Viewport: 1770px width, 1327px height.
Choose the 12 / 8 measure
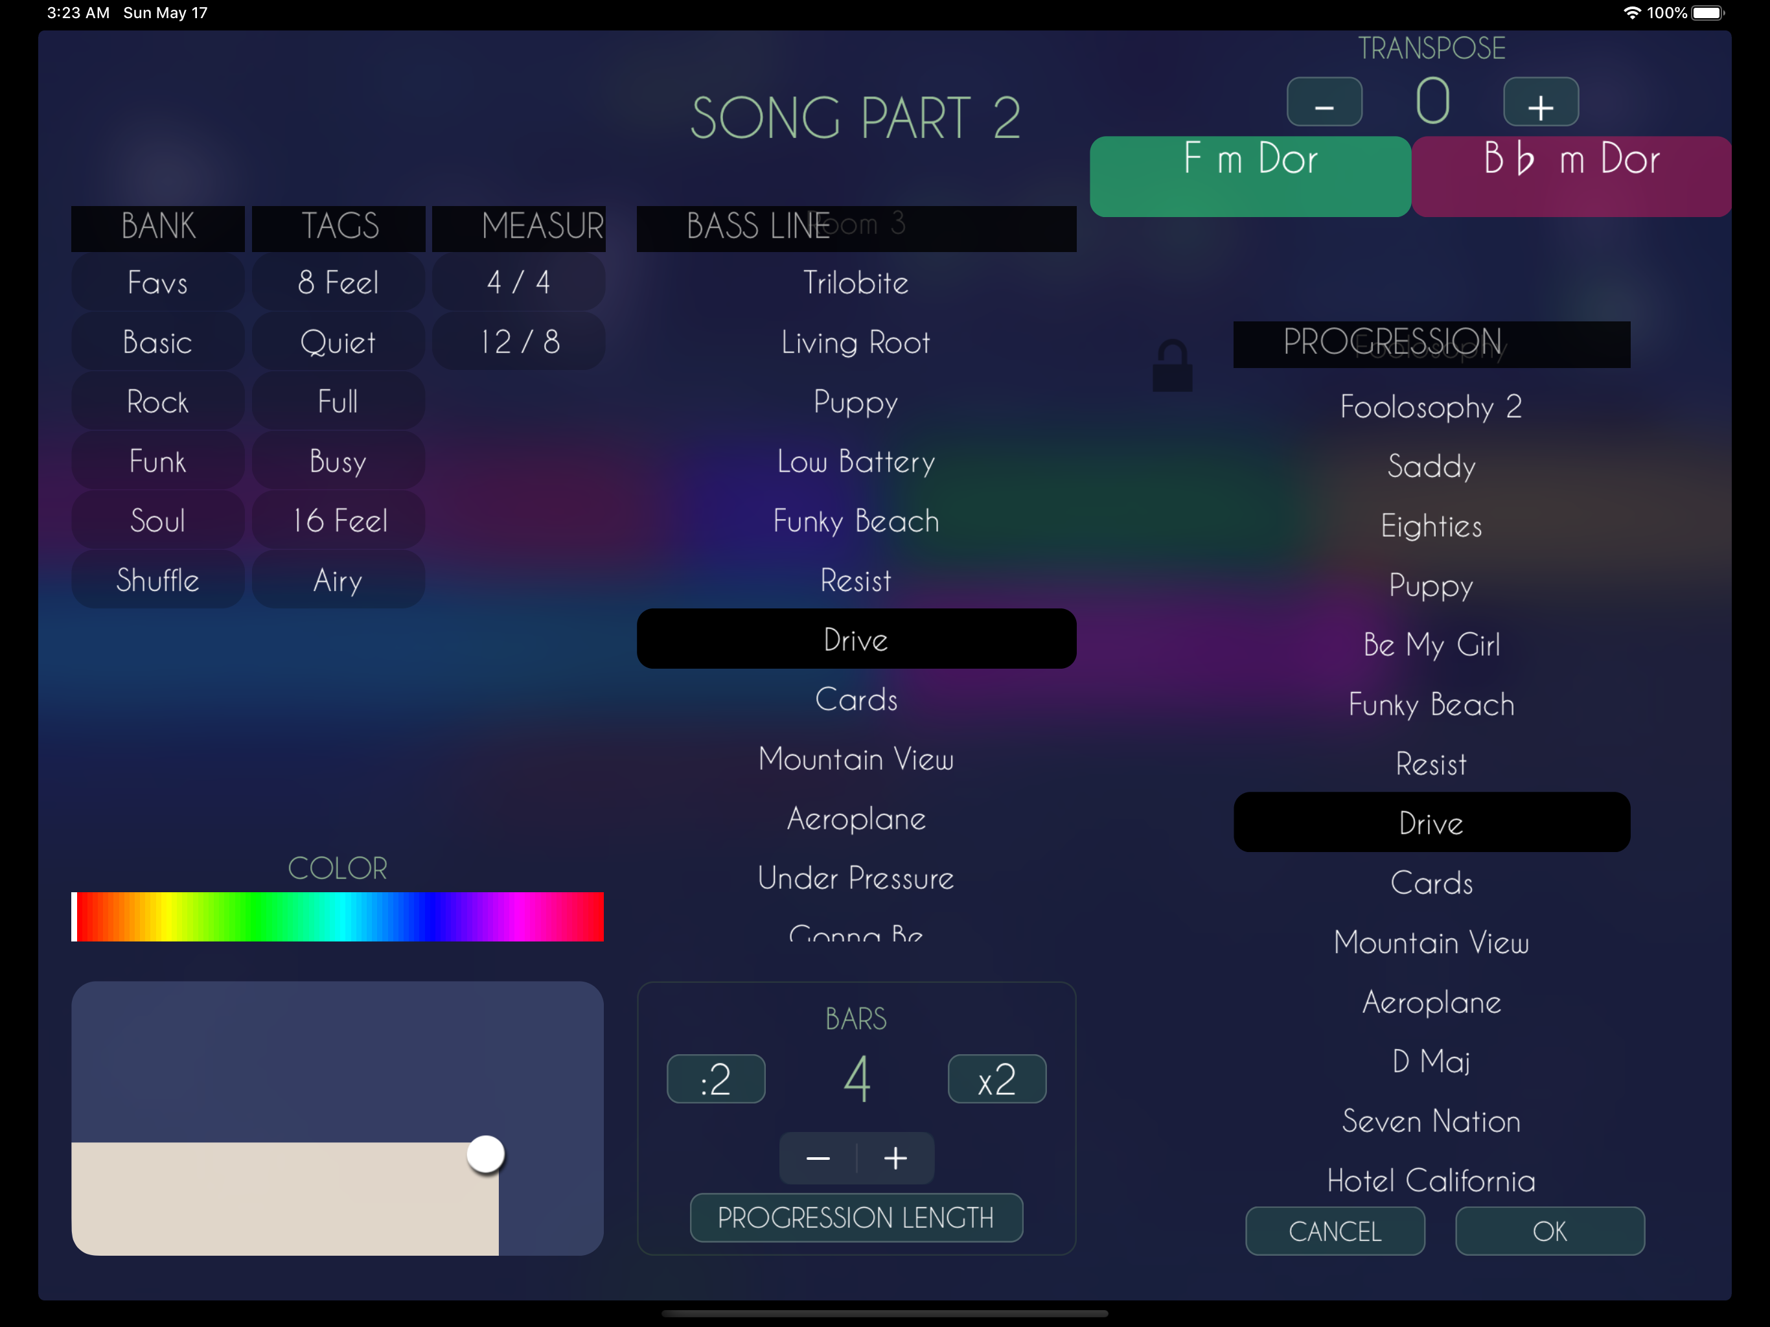click(518, 343)
